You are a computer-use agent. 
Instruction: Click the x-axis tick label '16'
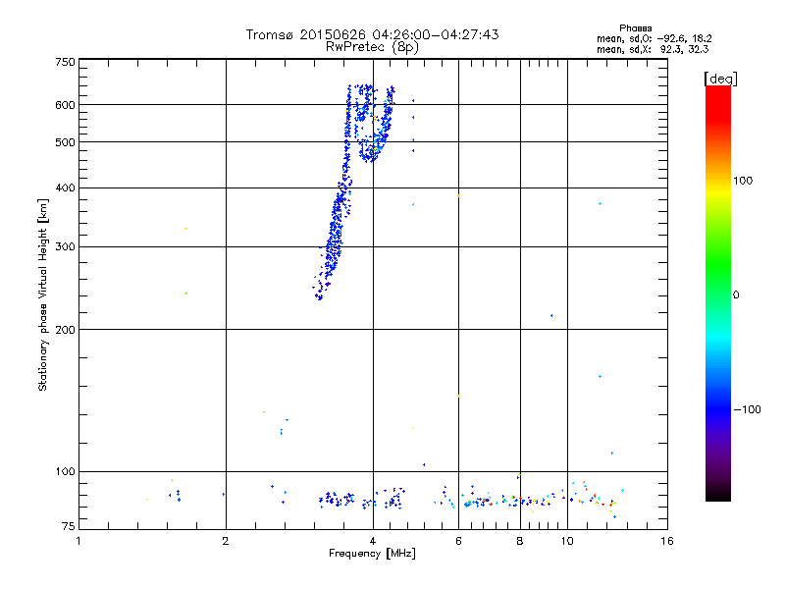pyautogui.click(x=667, y=541)
